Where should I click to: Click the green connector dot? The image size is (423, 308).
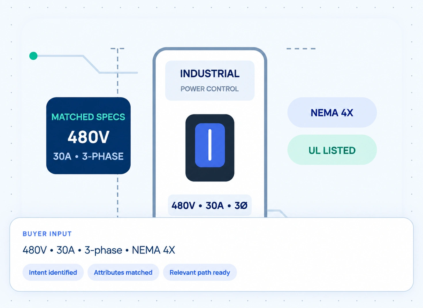pyautogui.click(x=33, y=56)
